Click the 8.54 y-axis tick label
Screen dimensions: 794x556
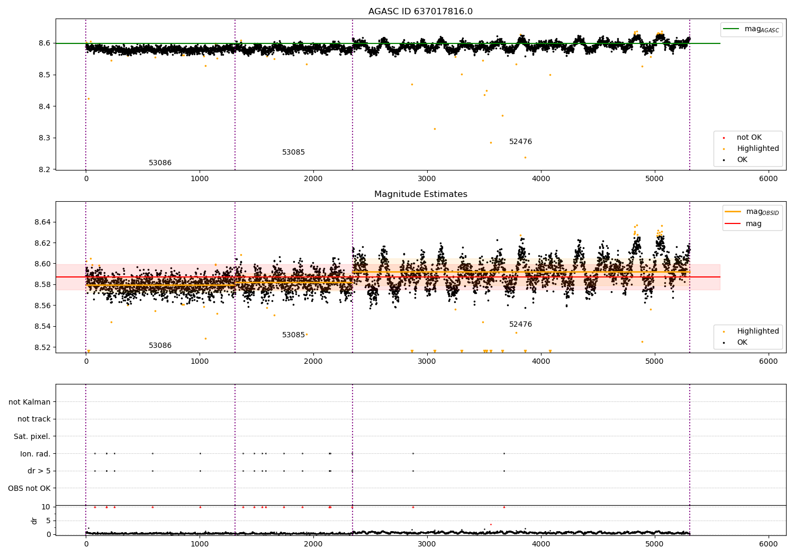[x=43, y=327]
